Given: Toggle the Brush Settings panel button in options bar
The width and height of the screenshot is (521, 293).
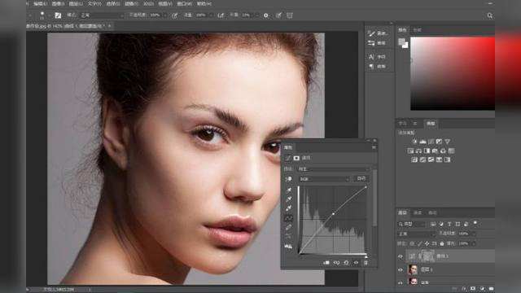Looking at the screenshot, I should click(x=58, y=15).
